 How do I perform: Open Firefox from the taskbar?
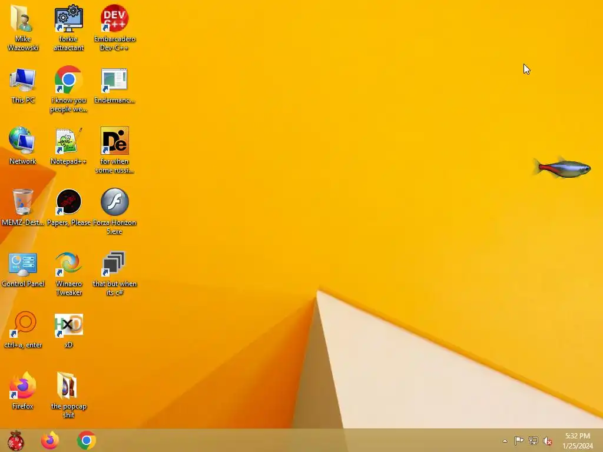50,440
